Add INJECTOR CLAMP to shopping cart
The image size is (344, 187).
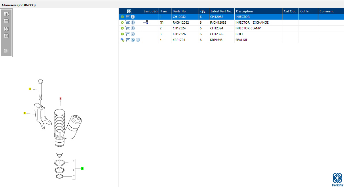pyautogui.click(x=128, y=28)
